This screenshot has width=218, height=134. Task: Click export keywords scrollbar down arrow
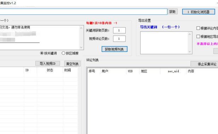[x=190, y=51]
